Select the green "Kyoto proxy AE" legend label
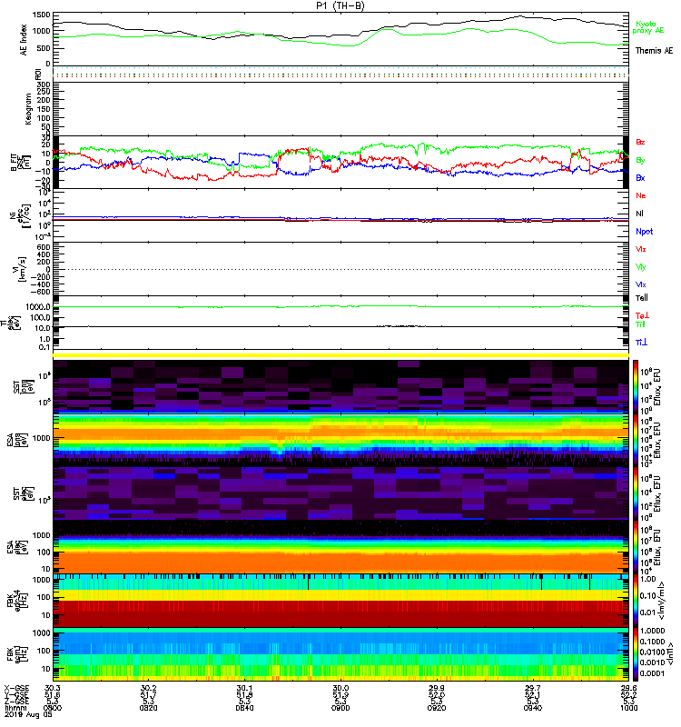The image size is (681, 727). point(648,27)
